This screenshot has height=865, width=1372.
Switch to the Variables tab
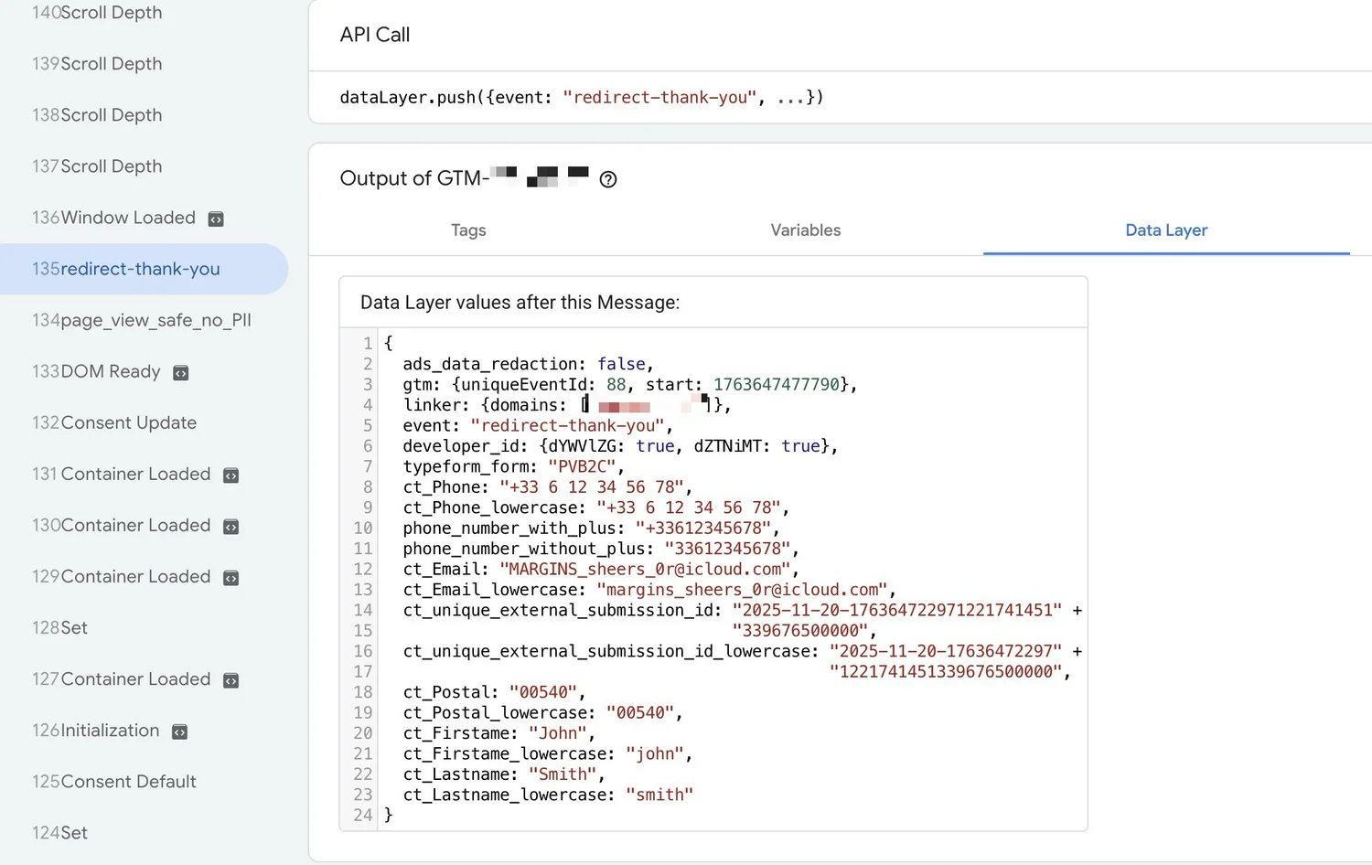[x=805, y=230]
